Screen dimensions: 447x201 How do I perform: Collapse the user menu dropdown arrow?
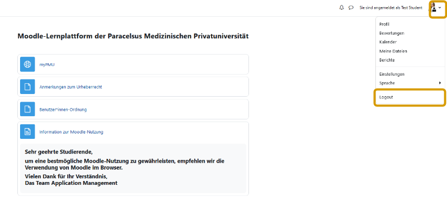(439, 8)
